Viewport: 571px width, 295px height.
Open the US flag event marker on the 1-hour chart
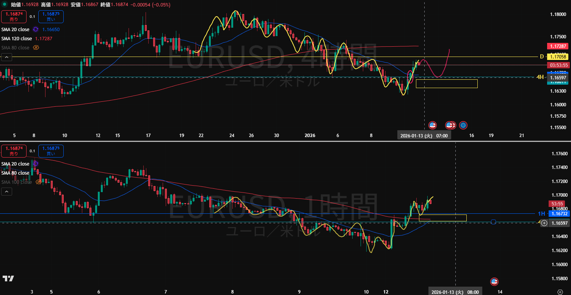tap(494, 282)
